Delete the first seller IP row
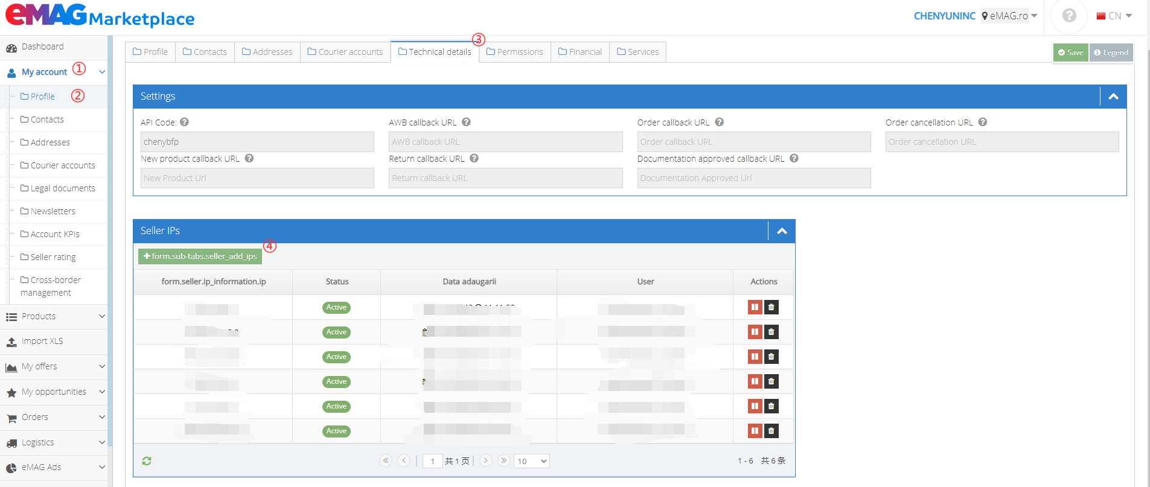1150x487 pixels. point(771,307)
